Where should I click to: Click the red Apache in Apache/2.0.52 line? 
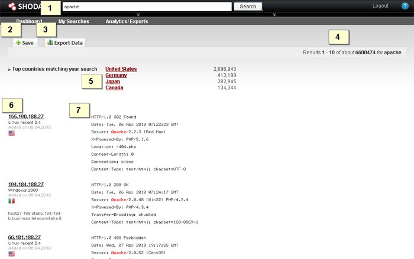point(118,253)
